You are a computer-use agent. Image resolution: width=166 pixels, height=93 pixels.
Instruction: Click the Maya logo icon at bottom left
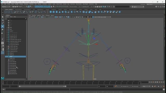[x=3, y=78]
